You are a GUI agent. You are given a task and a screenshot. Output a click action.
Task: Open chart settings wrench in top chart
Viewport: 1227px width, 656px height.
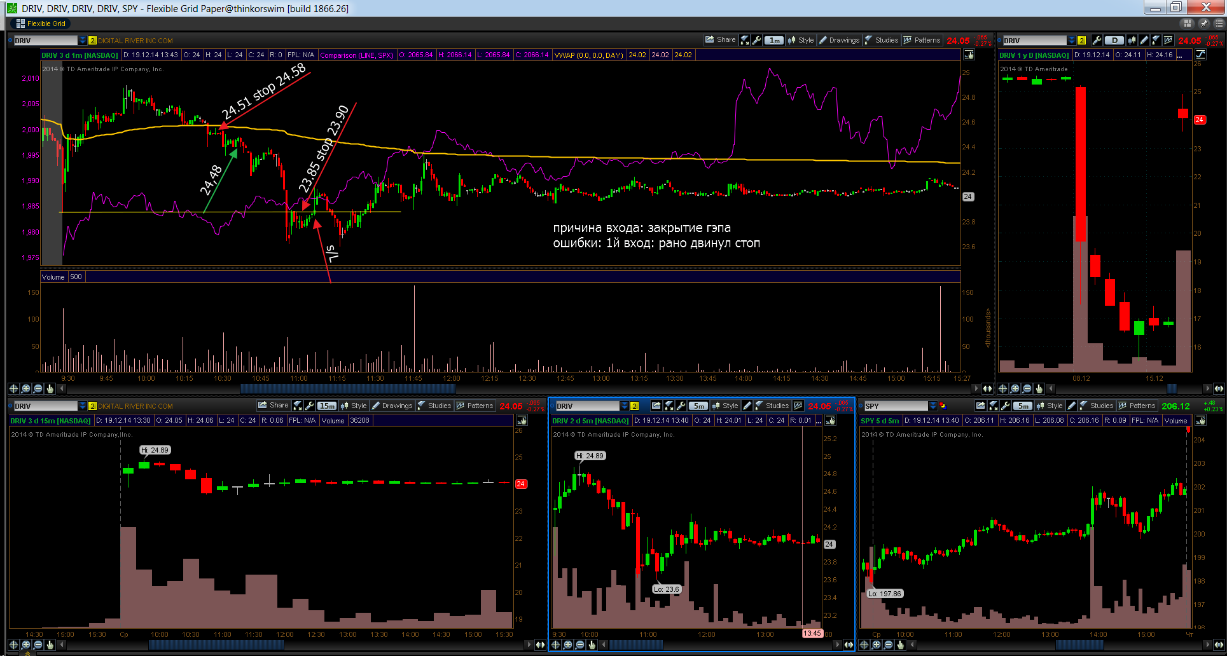756,40
